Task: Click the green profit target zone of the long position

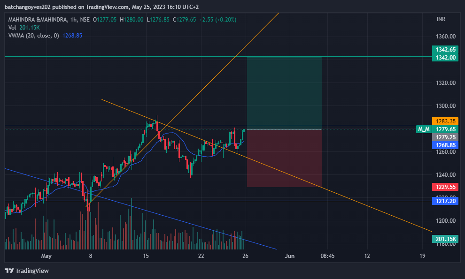Action: point(284,93)
